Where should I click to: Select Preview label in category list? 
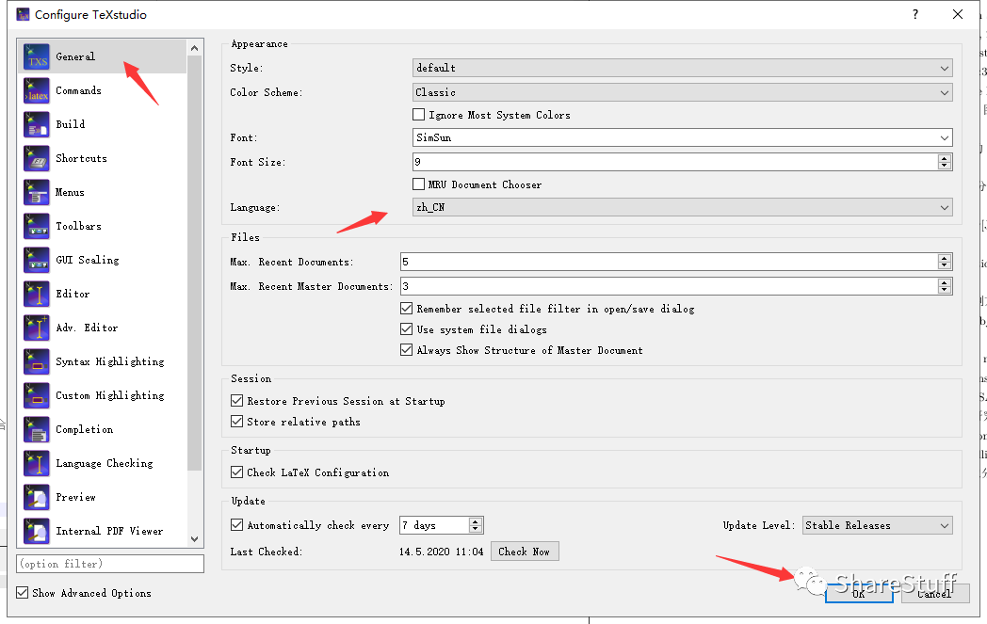tap(75, 498)
